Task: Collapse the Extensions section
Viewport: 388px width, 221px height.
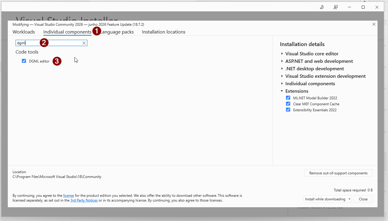Action: click(x=282, y=91)
